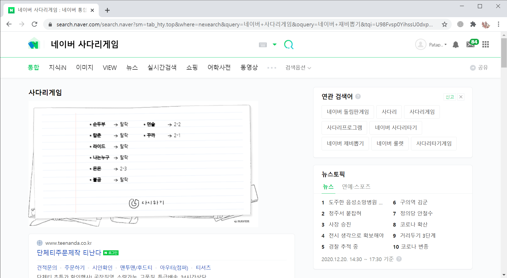Report related searches with 신고
The width and height of the screenshot is (507, 278).
click(450, 97)
